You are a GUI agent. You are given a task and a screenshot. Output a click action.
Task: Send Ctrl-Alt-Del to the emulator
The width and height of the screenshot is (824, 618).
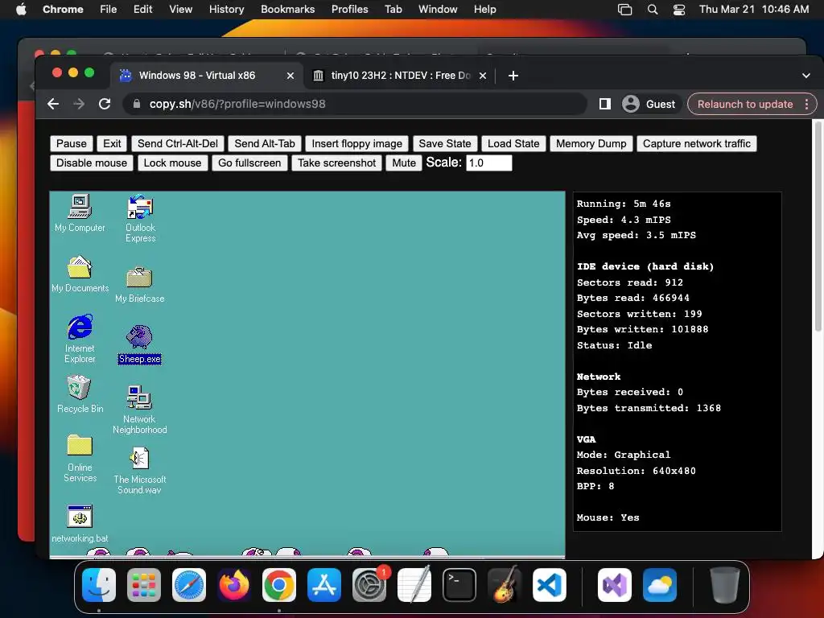pyautogui.click(x=178, y=143)
